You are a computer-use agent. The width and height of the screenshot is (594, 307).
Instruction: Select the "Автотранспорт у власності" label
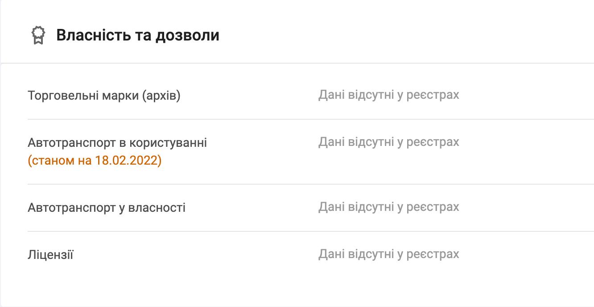[x=107, y=208]
